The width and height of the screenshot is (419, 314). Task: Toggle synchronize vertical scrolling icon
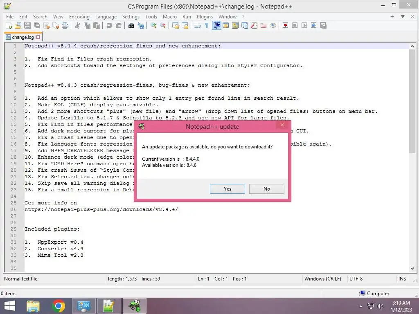pos(175,25)
